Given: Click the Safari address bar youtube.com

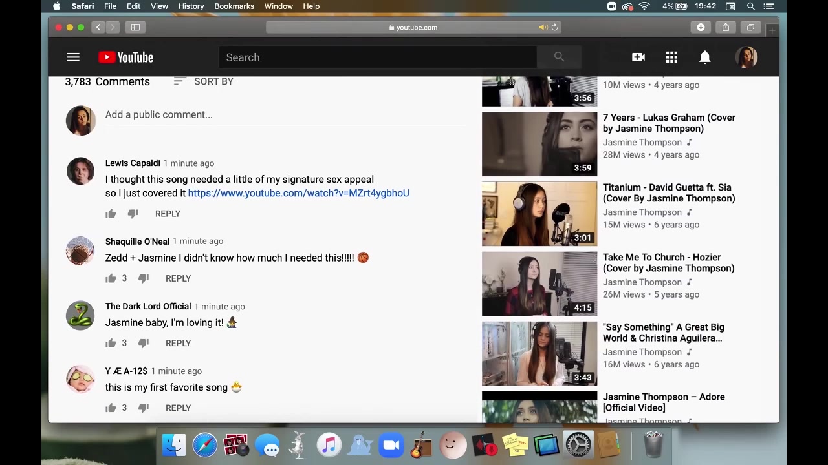Looking at the screenshot, I should 413,27.
